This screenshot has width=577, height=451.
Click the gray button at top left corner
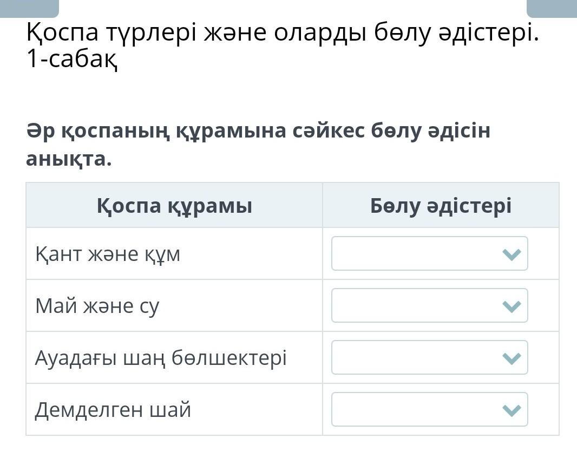pos(29,9)
